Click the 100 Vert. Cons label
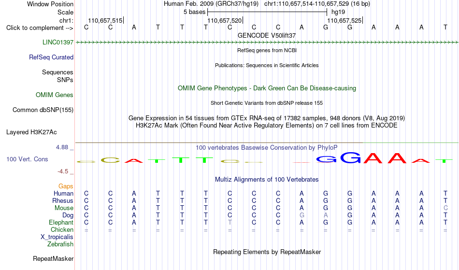The width and height of the screenshot is (459, 270). click(x=27, y=159)
